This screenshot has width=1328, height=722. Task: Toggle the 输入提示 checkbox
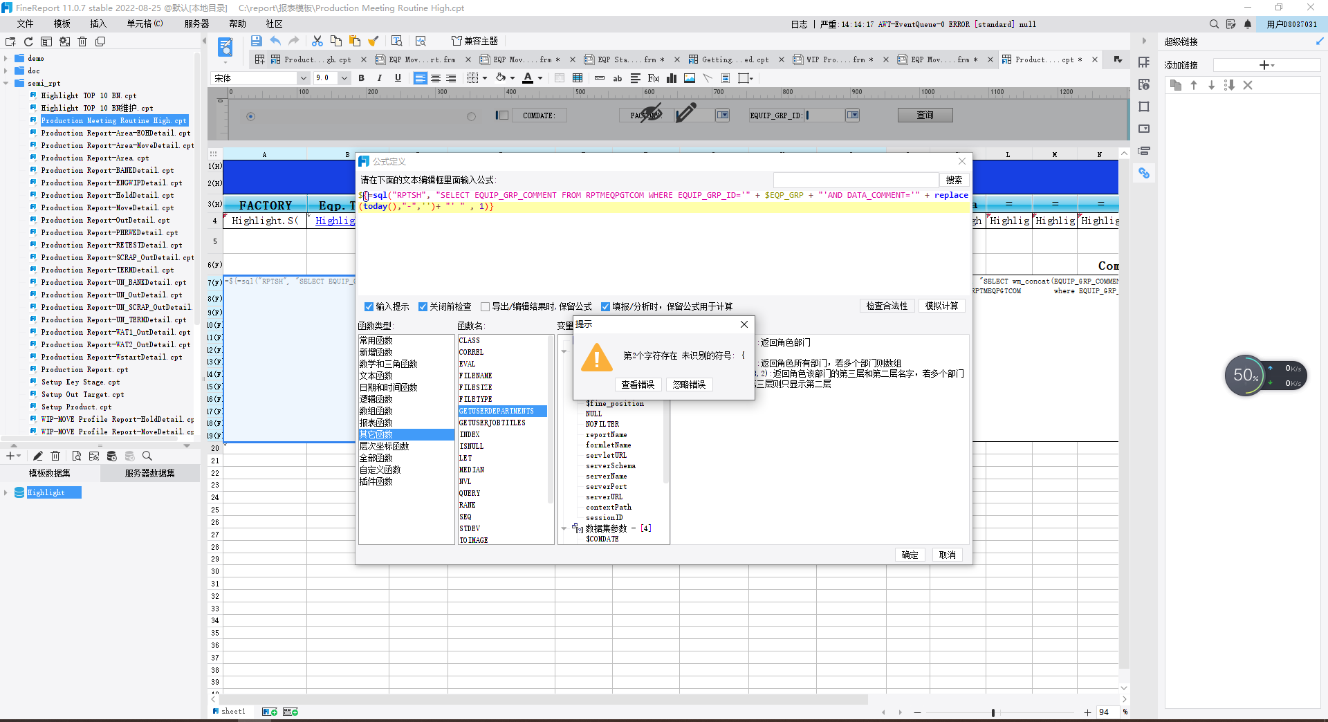pyautogui.click(x=369, y=306)
